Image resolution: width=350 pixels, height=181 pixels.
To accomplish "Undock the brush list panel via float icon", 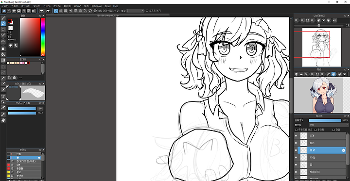I will (x=40, y=150).
